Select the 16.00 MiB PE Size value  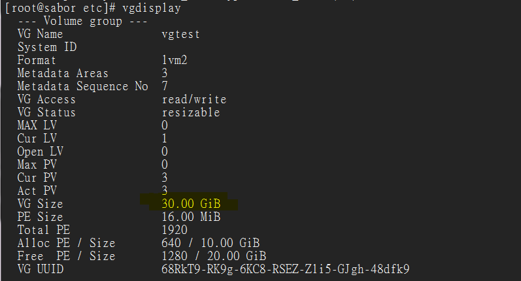[191, 217]
